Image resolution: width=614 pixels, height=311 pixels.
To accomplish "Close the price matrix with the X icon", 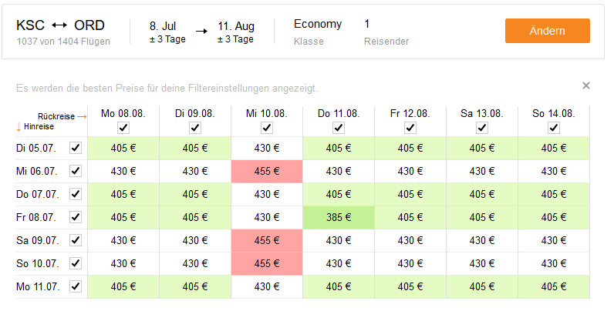I will [585, 85].
